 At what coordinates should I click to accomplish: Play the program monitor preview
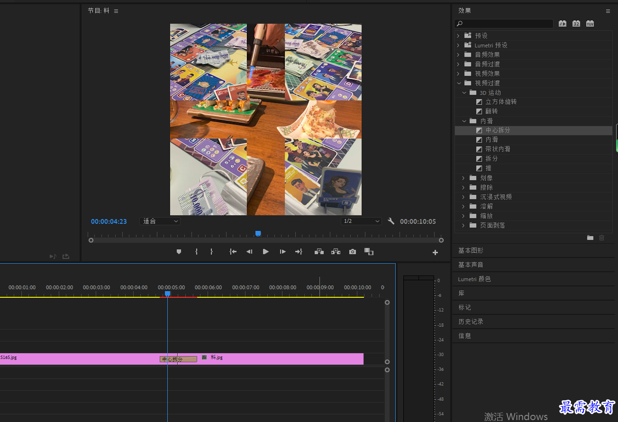(266, 252)
